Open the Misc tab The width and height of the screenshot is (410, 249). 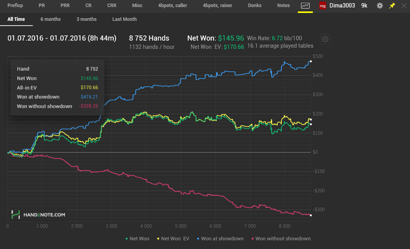(137, 5)
